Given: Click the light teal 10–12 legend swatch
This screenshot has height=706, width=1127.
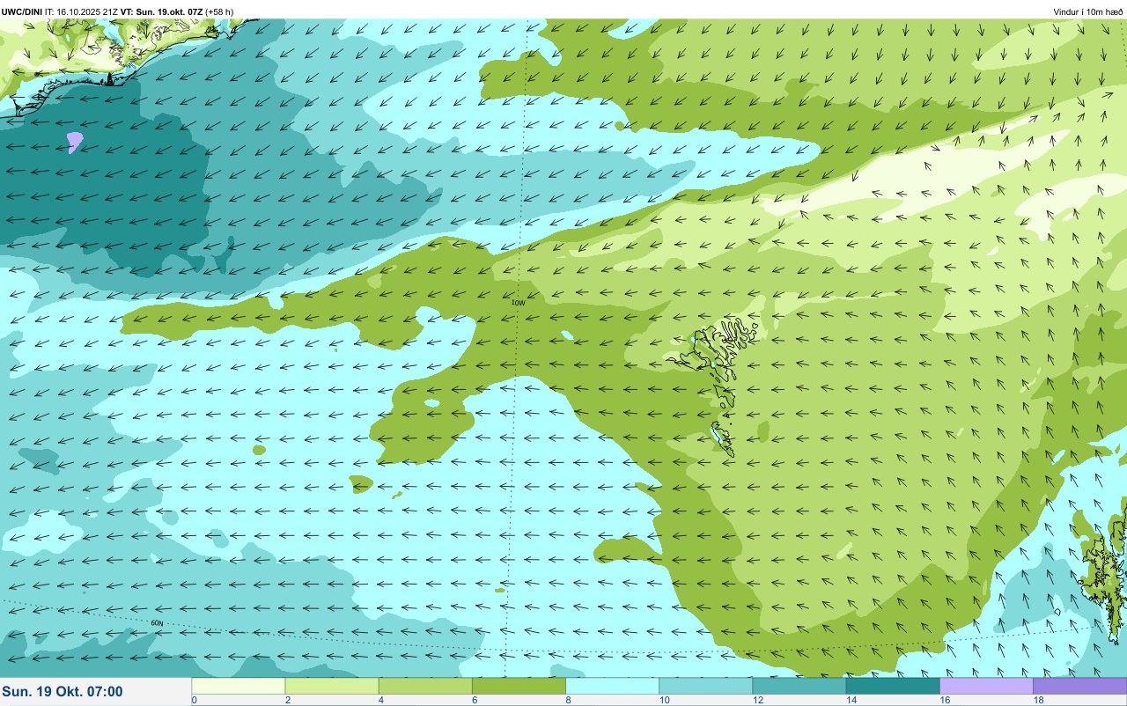Looking at the screenshot, I should tap(705, 686).
